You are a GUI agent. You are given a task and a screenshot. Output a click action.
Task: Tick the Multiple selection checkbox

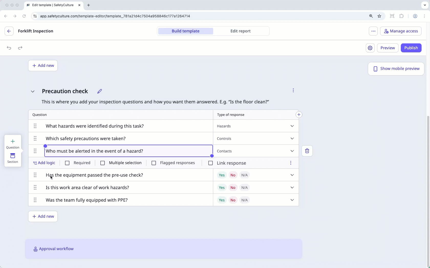click(x=103, y=163)
